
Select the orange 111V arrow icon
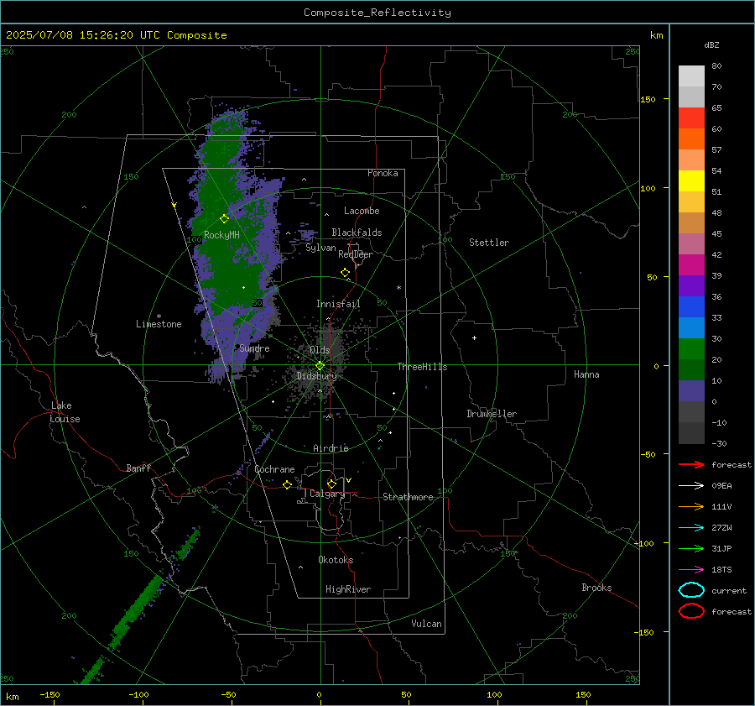(691, 506)
